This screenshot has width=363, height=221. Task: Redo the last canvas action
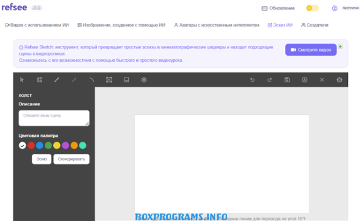click(270, 80)
